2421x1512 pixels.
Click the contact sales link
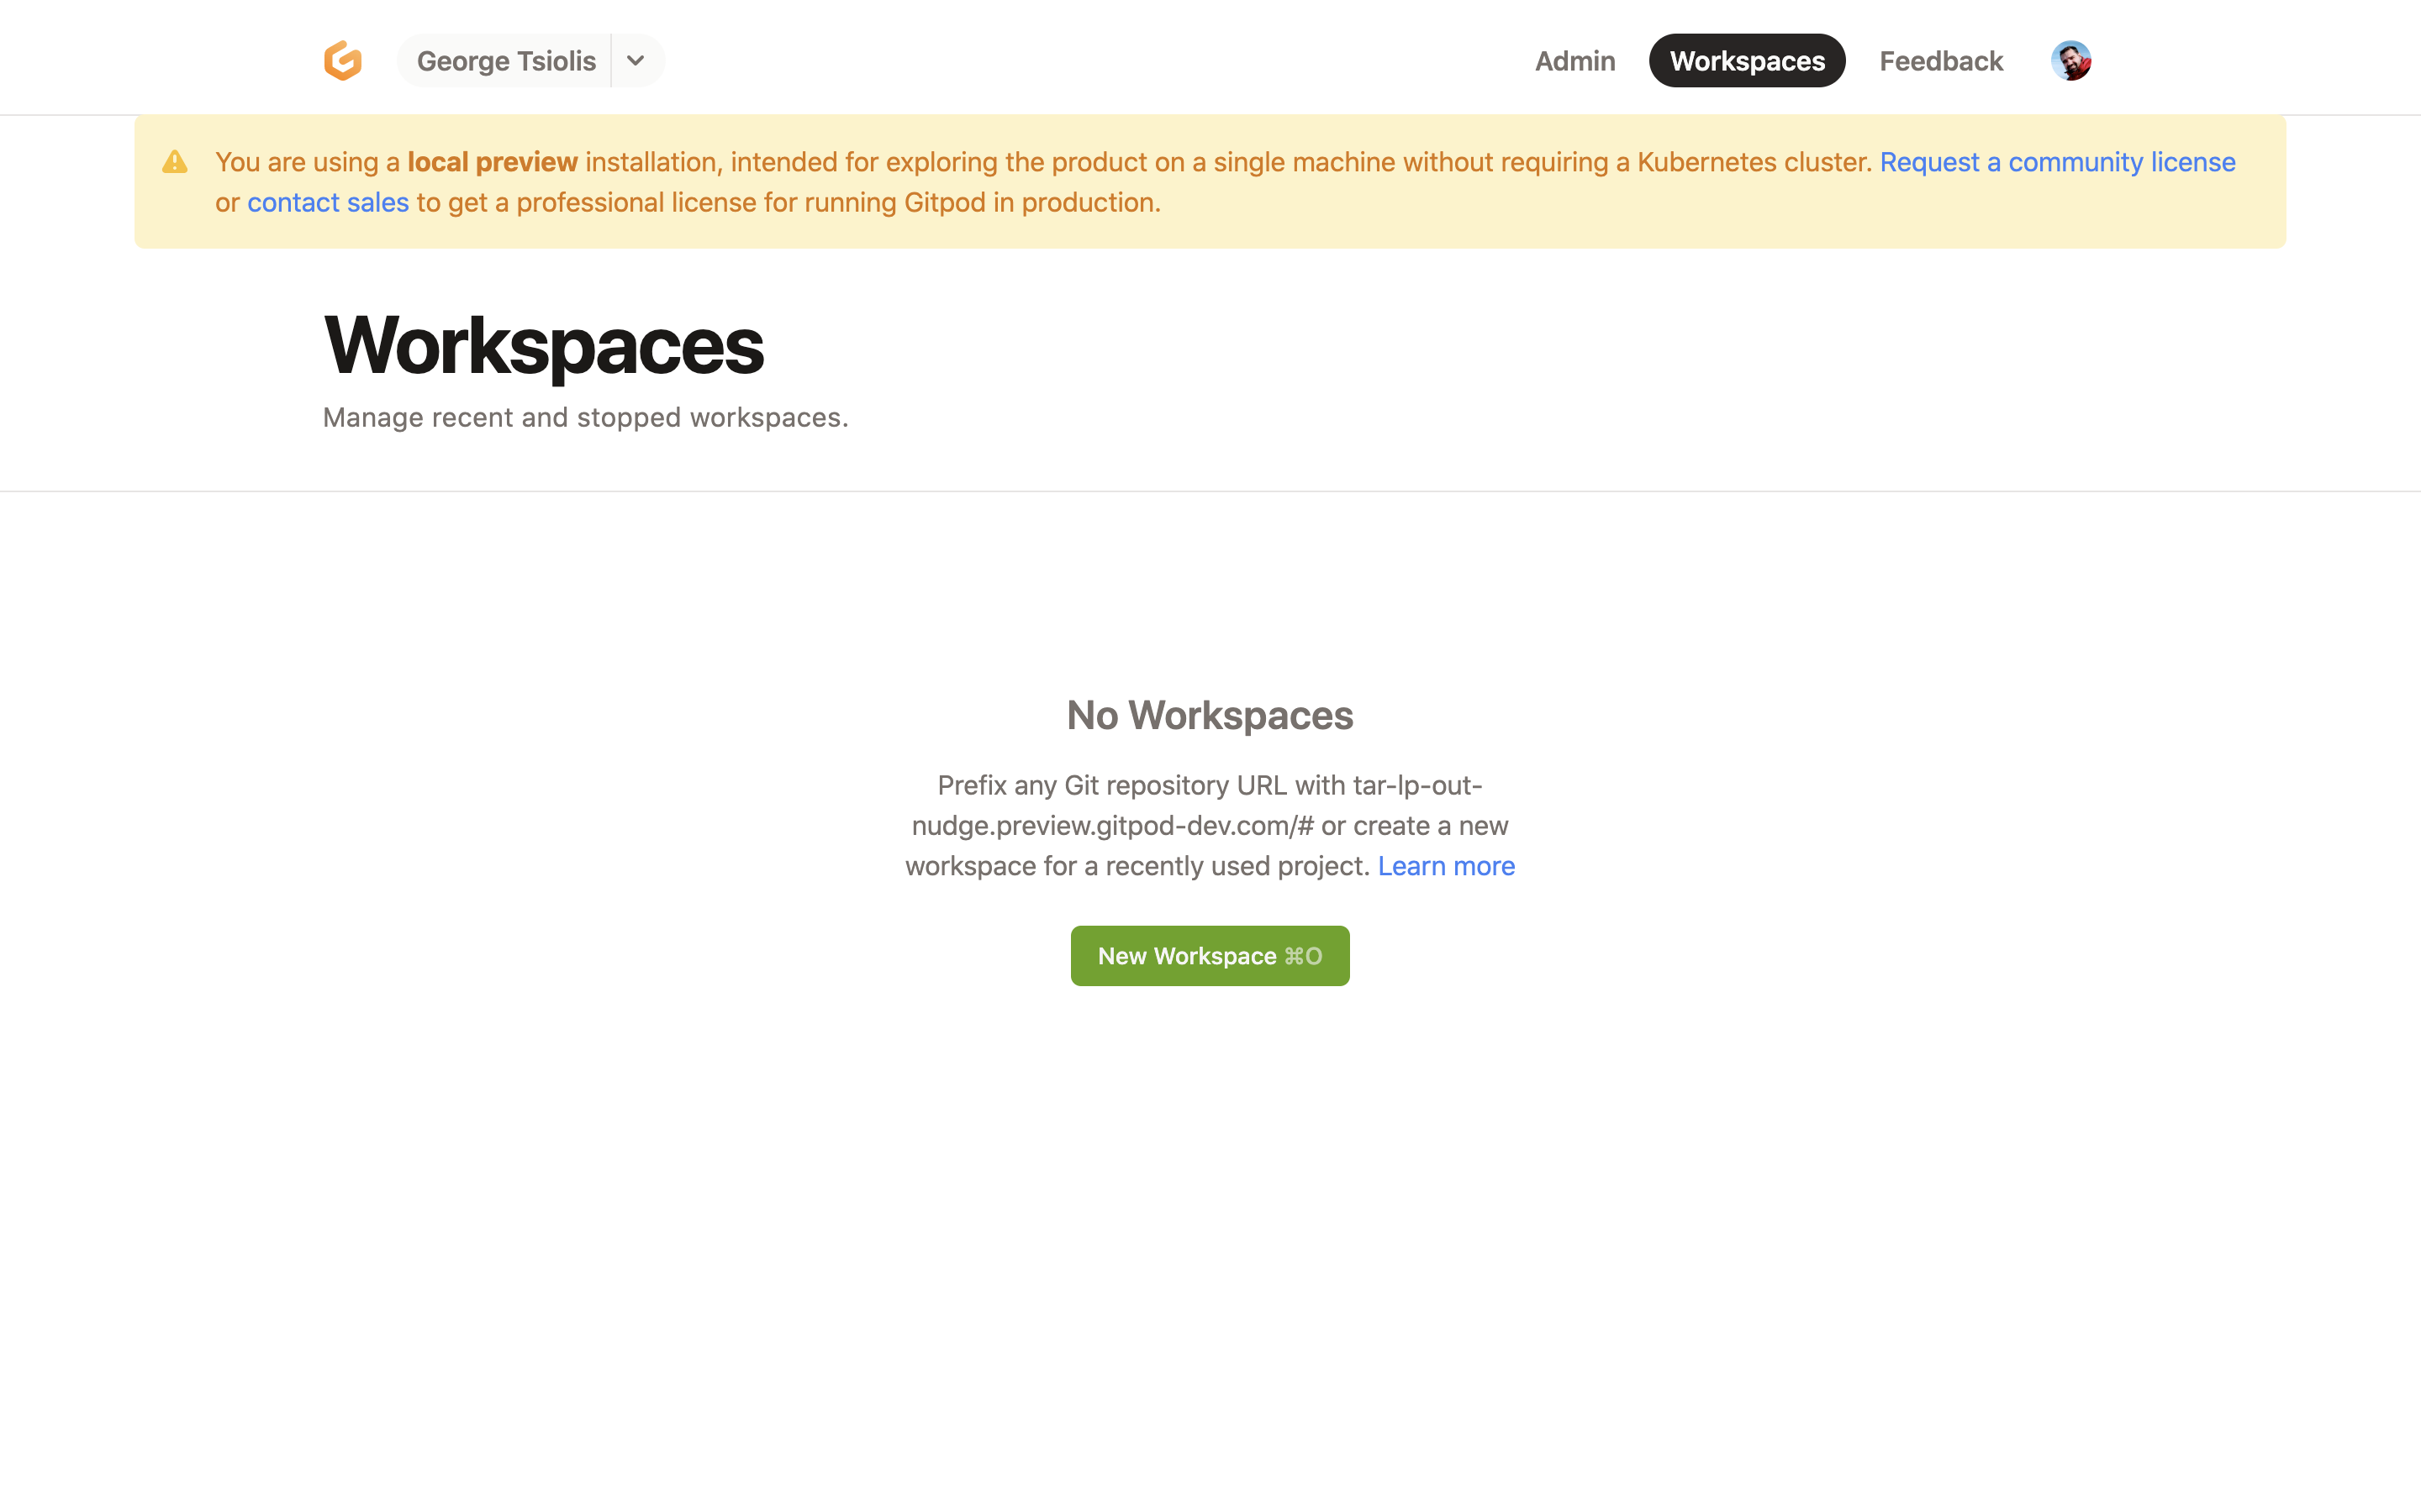(x=328, y=203)
